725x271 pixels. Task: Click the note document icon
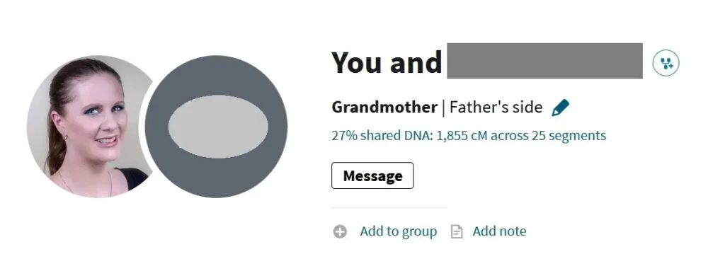pyautogui.click(x=457, y=231)
